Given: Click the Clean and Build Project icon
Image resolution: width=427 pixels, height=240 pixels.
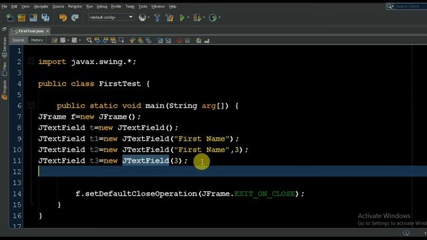Looking at the screenshot, I should click(169, 18).
